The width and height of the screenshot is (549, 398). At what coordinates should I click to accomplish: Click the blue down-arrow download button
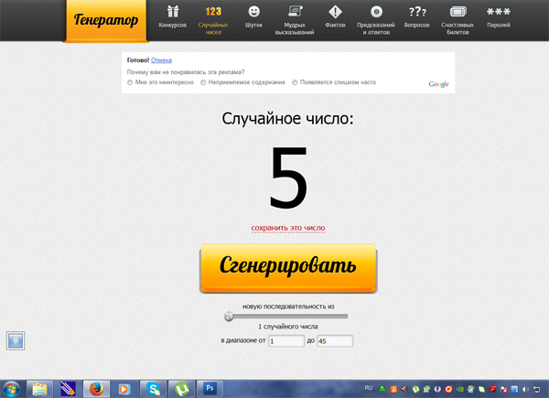(x=16, y=340)
